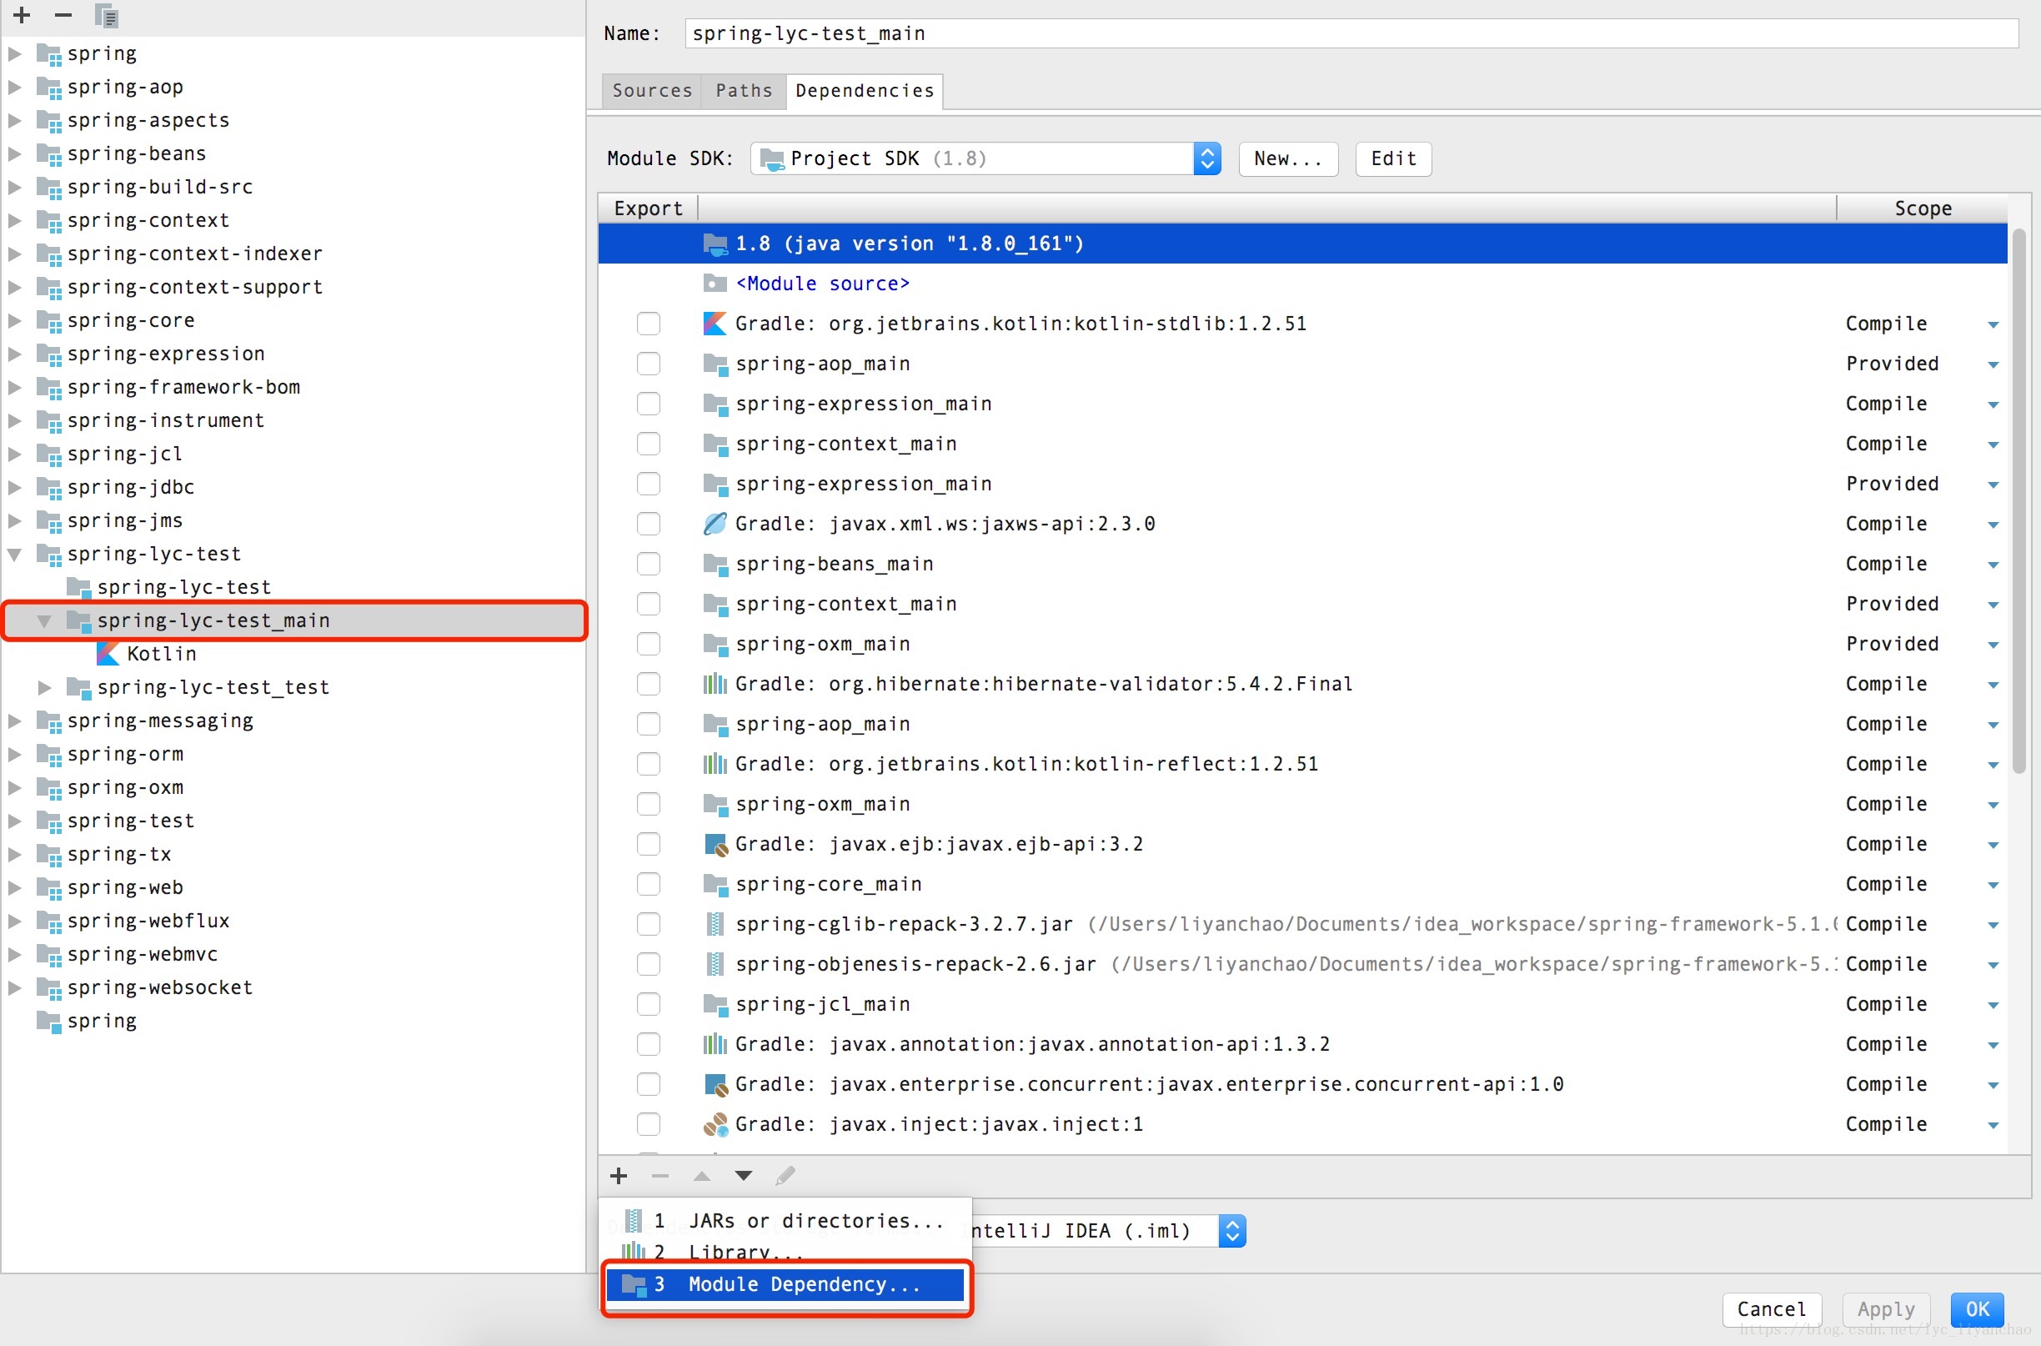Click the Kotlin facet icon in tree
Viewport: 2041px width, 1346px height.
[x=108, y=654]
